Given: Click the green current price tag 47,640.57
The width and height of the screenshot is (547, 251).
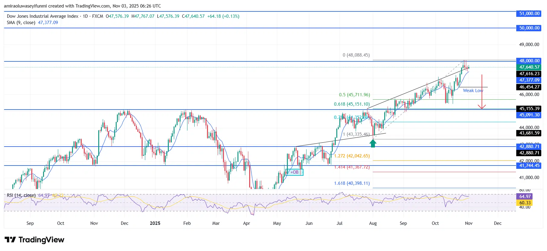Looking at the screenshot, I should [x=529, y=67].
